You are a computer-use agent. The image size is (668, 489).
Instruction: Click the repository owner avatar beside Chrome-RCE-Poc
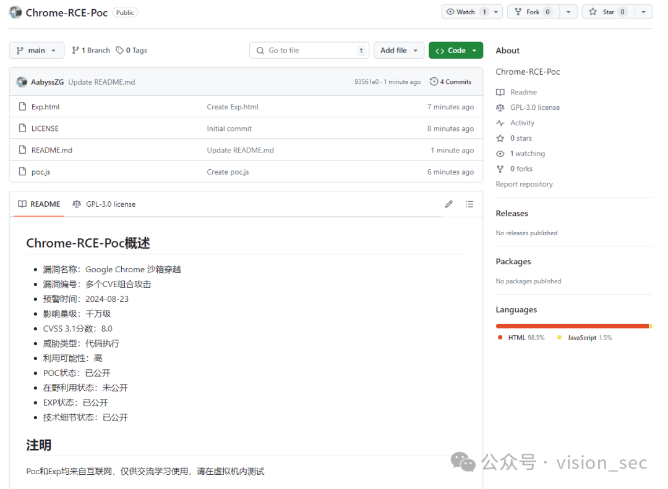pos(15,12)
